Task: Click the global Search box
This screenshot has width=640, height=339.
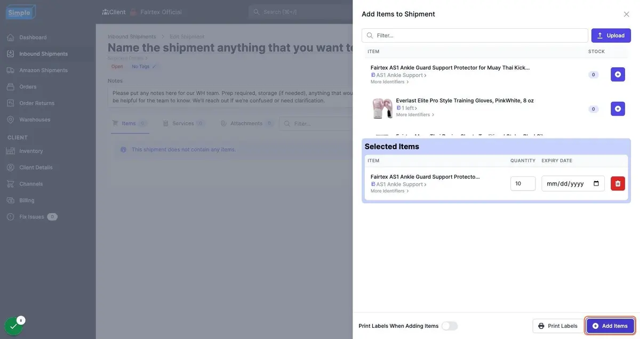Action: pyautogui.click(x=300, y=12)
